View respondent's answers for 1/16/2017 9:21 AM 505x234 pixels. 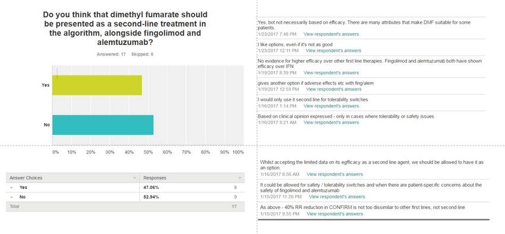[331, 122]
